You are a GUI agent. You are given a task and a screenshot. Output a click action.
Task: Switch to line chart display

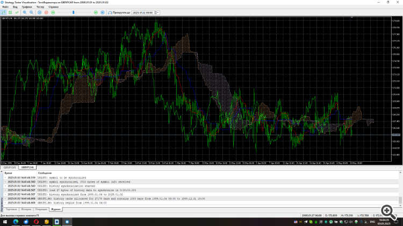point(17,12)
